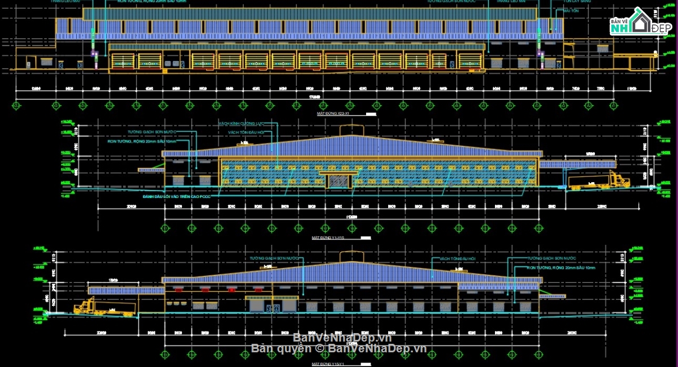Click the first grid axis bubble in top elevation
678x367 pixels.
point(16,106)
